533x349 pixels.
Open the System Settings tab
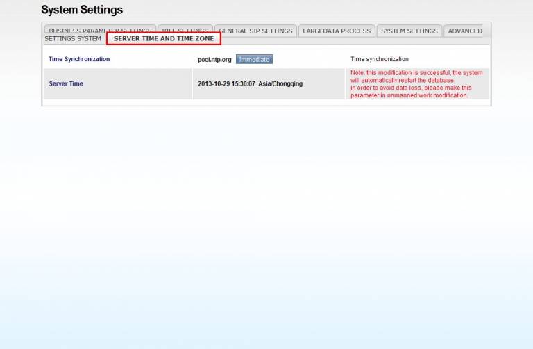[409, 31]
